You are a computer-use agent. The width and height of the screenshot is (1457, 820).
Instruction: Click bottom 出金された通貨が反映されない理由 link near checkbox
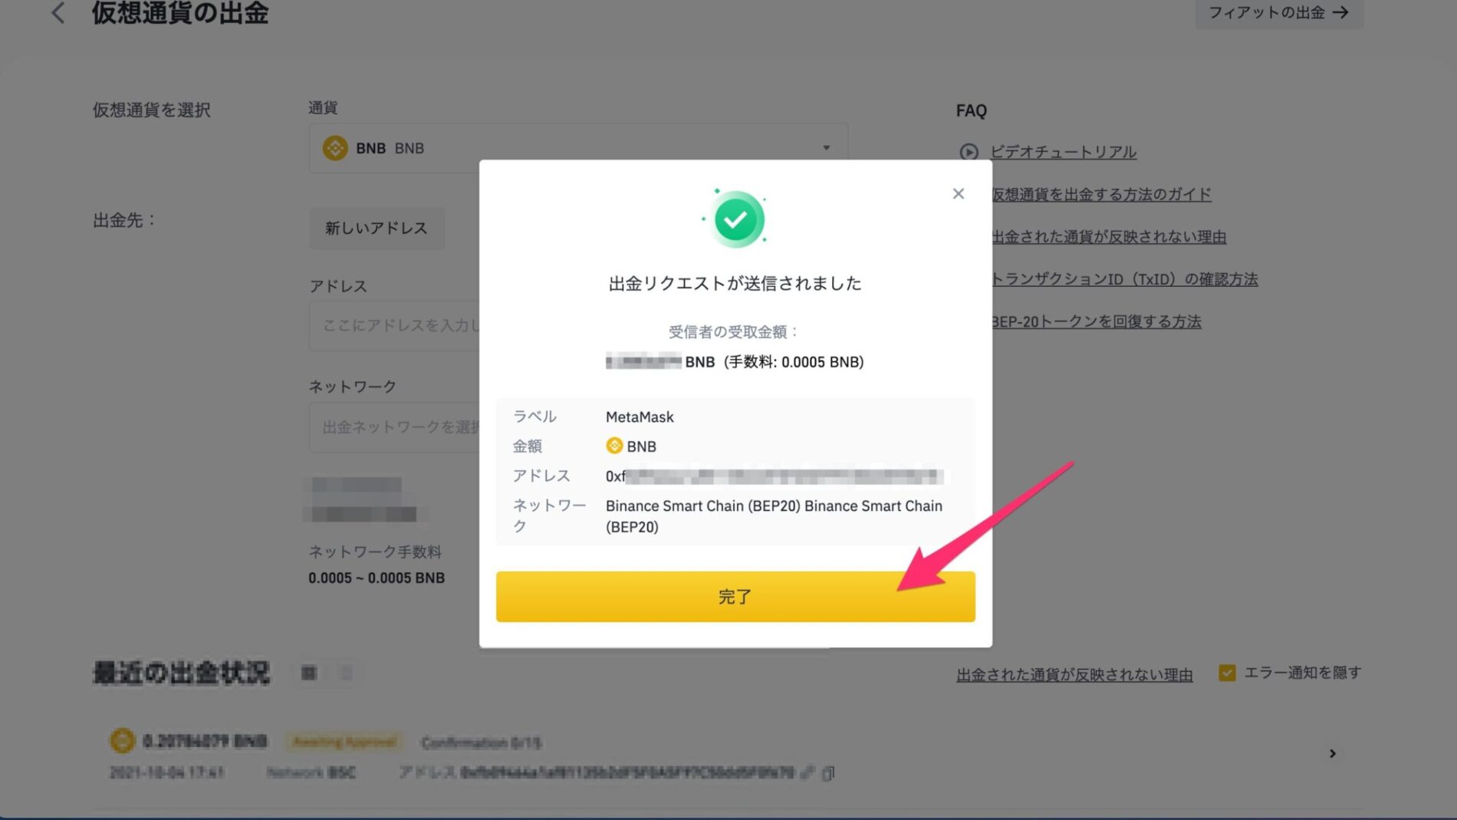(x=1074, y=674)
